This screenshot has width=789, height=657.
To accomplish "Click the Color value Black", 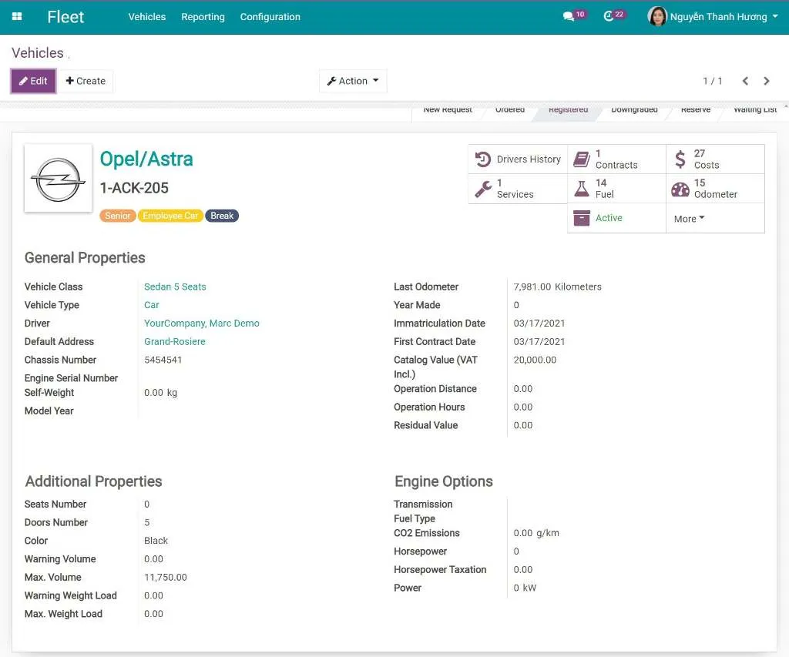I will tap(156, 541).
